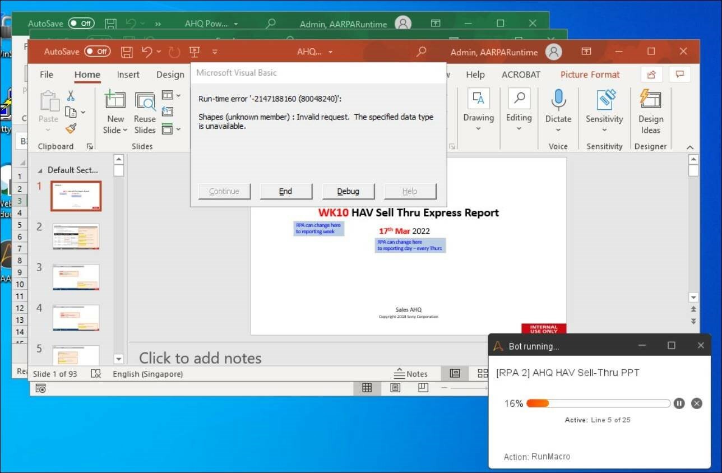Click the Save icon in green Excel title bar
The image size is (722, 473).
click(111, 24)
